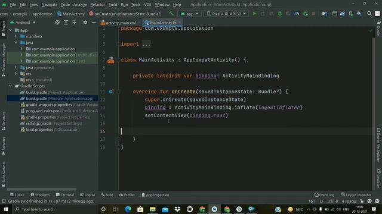Screen dimensions: 382x214
Task: Open the File menu
Action: click(x=13, y=5)
